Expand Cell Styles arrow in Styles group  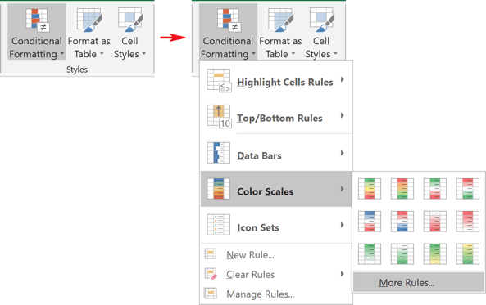tap(143, 53)
